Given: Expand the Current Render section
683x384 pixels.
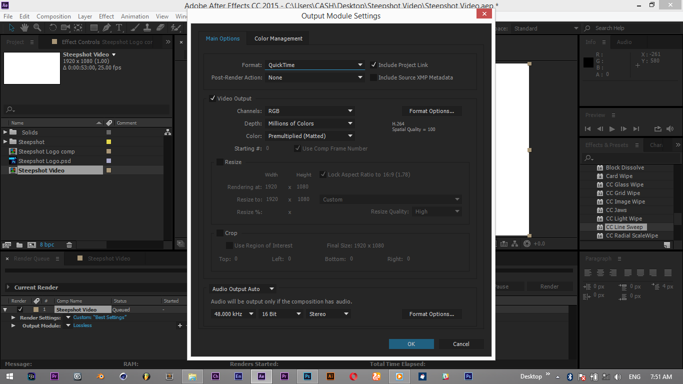Looking at the screenshot, I should point(8,287).
